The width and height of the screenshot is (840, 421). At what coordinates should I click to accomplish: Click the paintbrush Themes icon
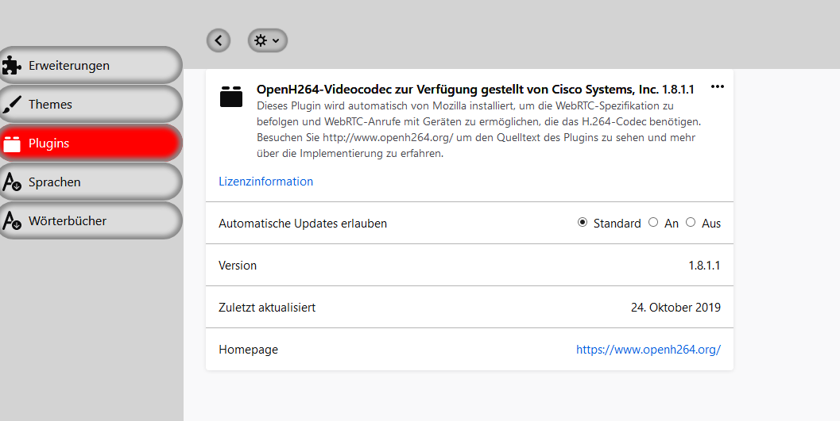tap(11, 104)
